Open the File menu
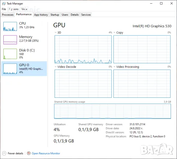This screenshot has height=159, width=177. click(x=4, y=9)
